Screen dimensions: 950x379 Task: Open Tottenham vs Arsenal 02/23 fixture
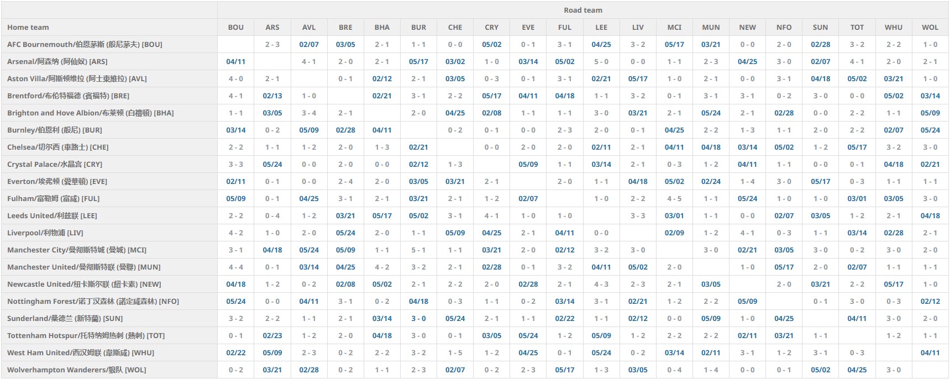(272, 336)
